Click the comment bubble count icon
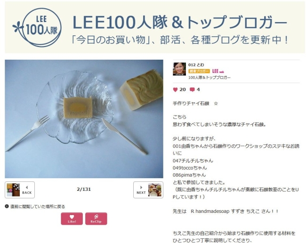 click(192, 90)
